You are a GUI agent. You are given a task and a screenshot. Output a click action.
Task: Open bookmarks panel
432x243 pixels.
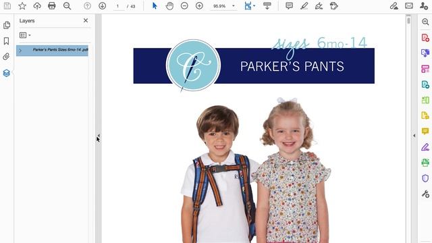pos(6,41)
